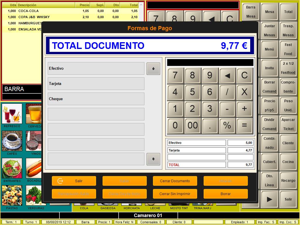Click the Efectivo amount field showing 5,00

(240, 143)
